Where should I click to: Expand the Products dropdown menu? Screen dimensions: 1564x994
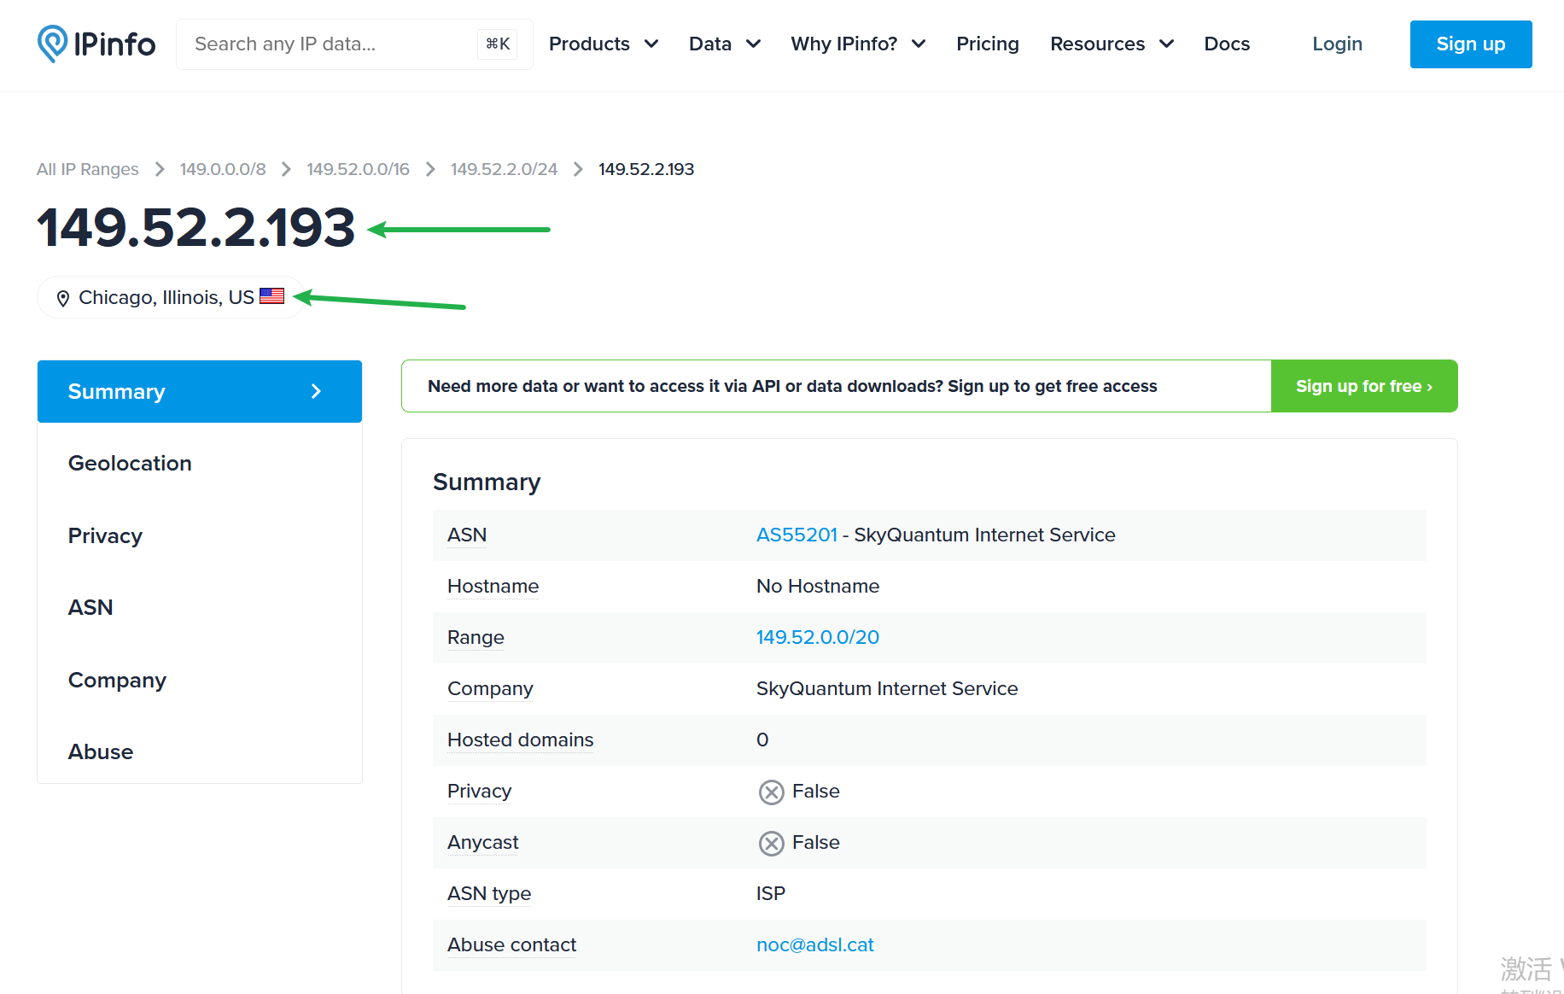[603, 44]
